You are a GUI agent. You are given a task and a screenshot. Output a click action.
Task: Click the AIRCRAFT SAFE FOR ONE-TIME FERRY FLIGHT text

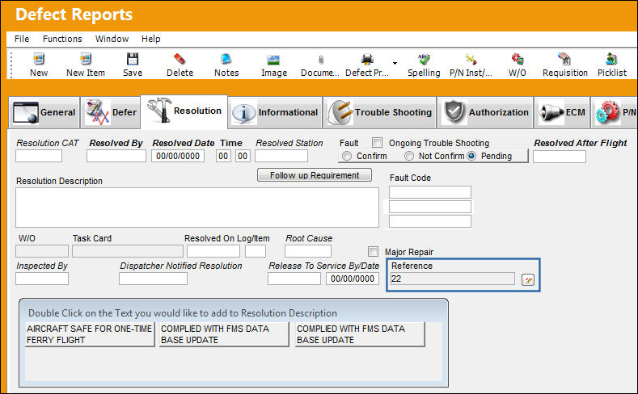pos(90,334)
